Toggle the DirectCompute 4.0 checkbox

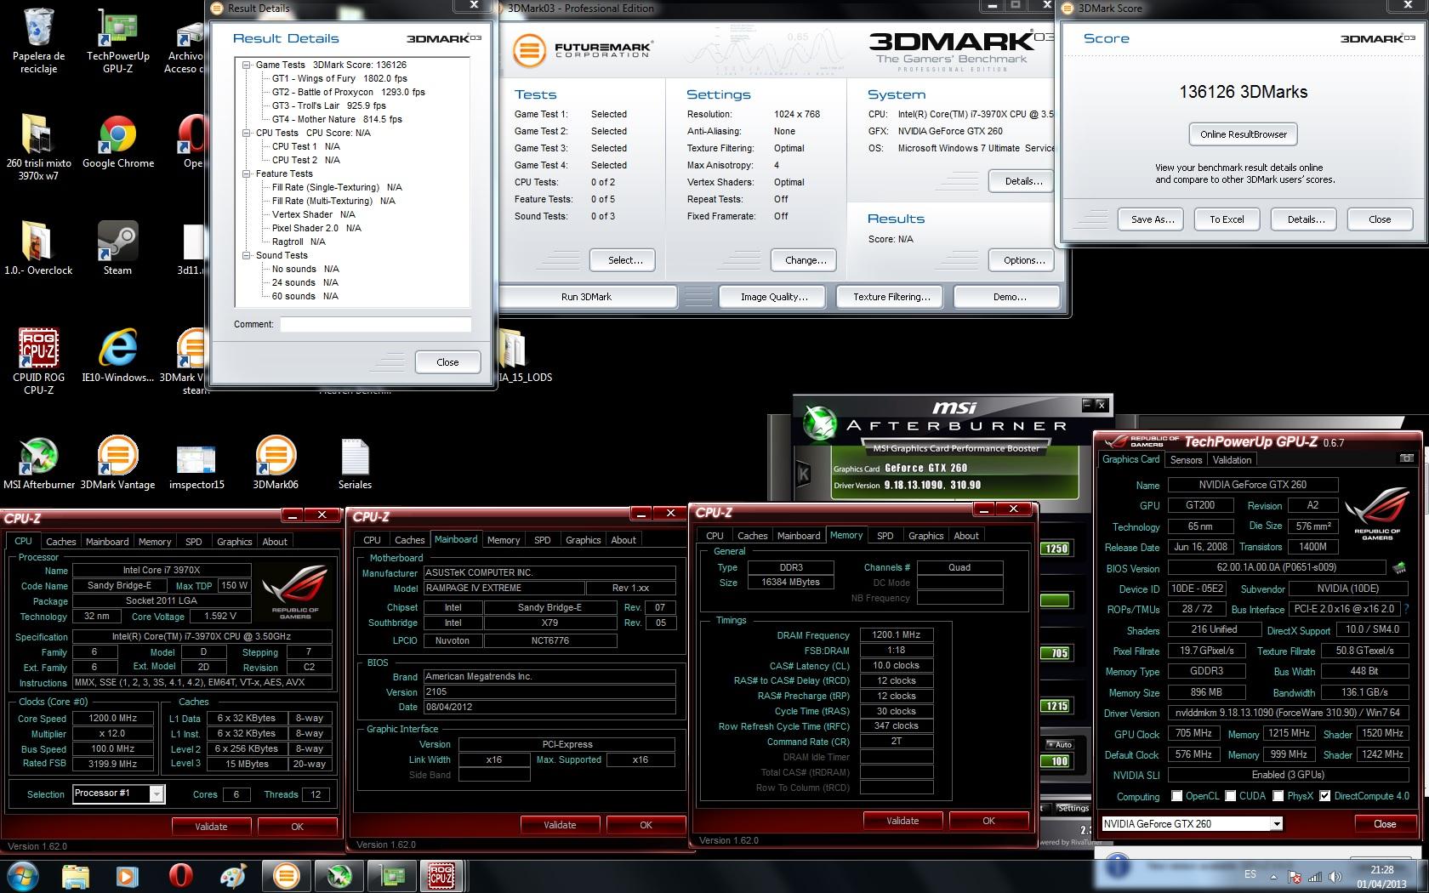pos(1324,796)
